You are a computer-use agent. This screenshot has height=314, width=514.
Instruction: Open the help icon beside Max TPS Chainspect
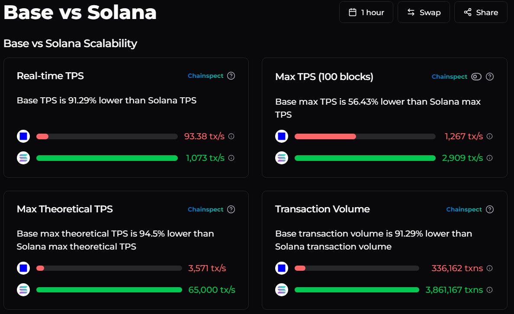tap(489, 77)
